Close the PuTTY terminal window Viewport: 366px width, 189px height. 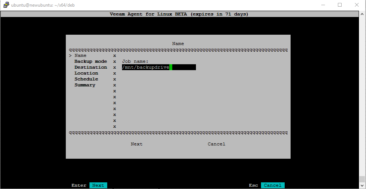[357, 5]
